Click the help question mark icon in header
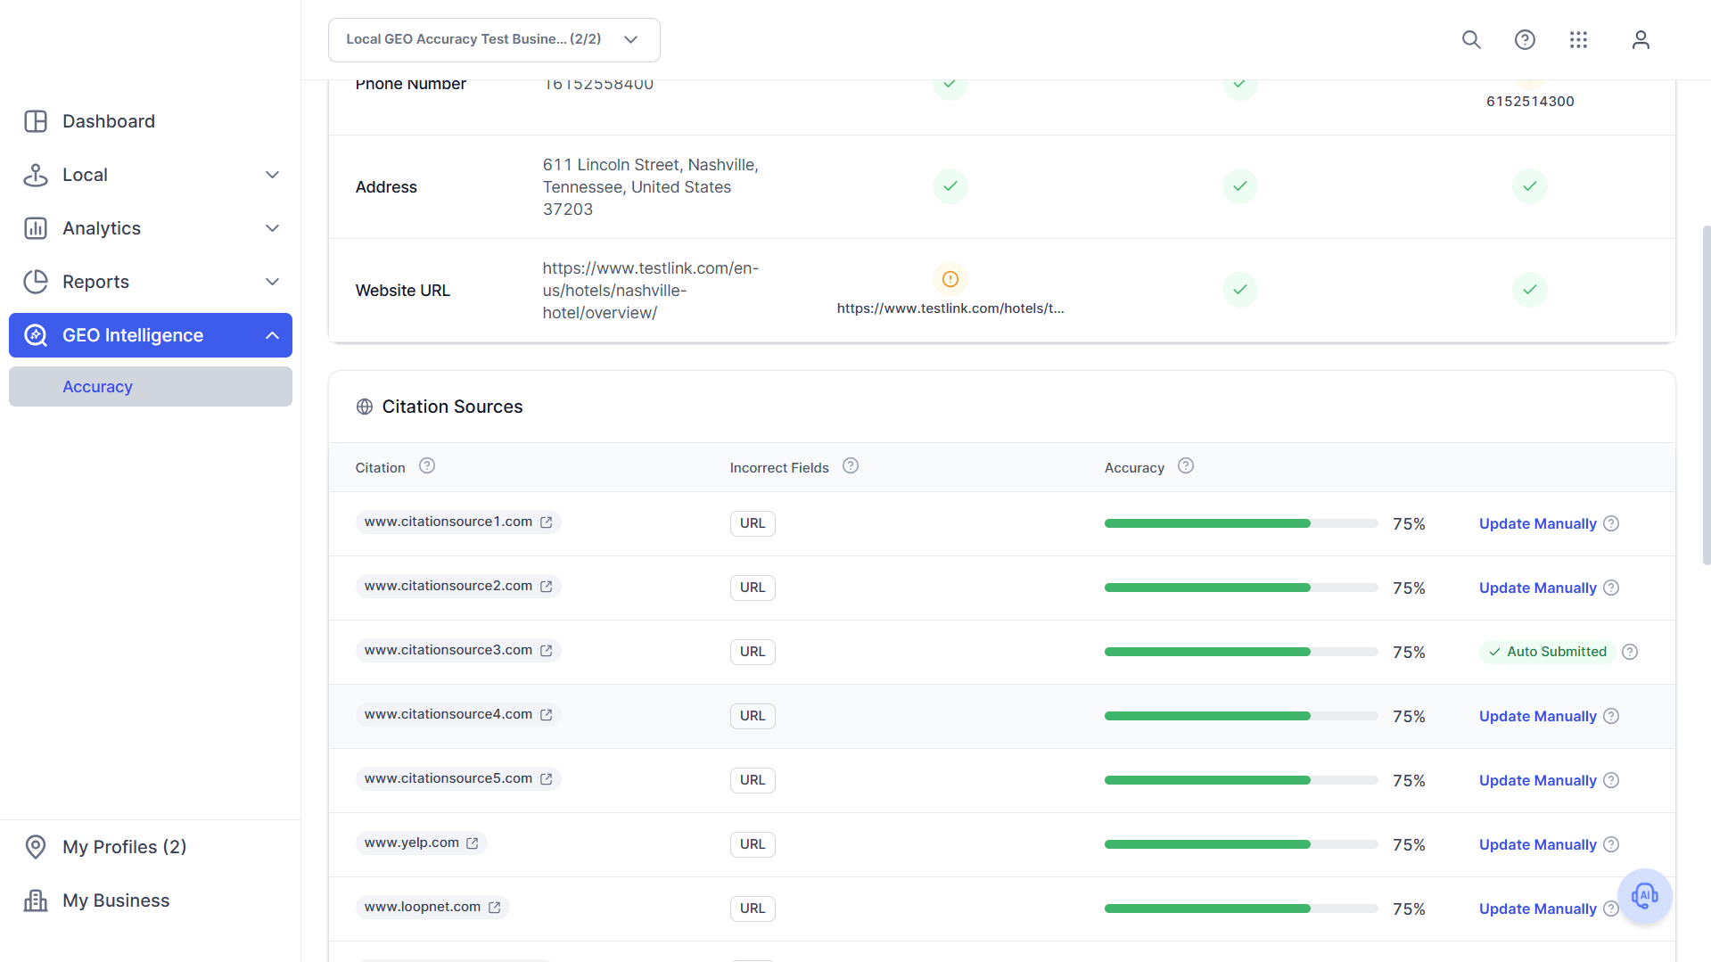Image resolution: width=1711 pixels, height=962 pixels. point(1525,39)
